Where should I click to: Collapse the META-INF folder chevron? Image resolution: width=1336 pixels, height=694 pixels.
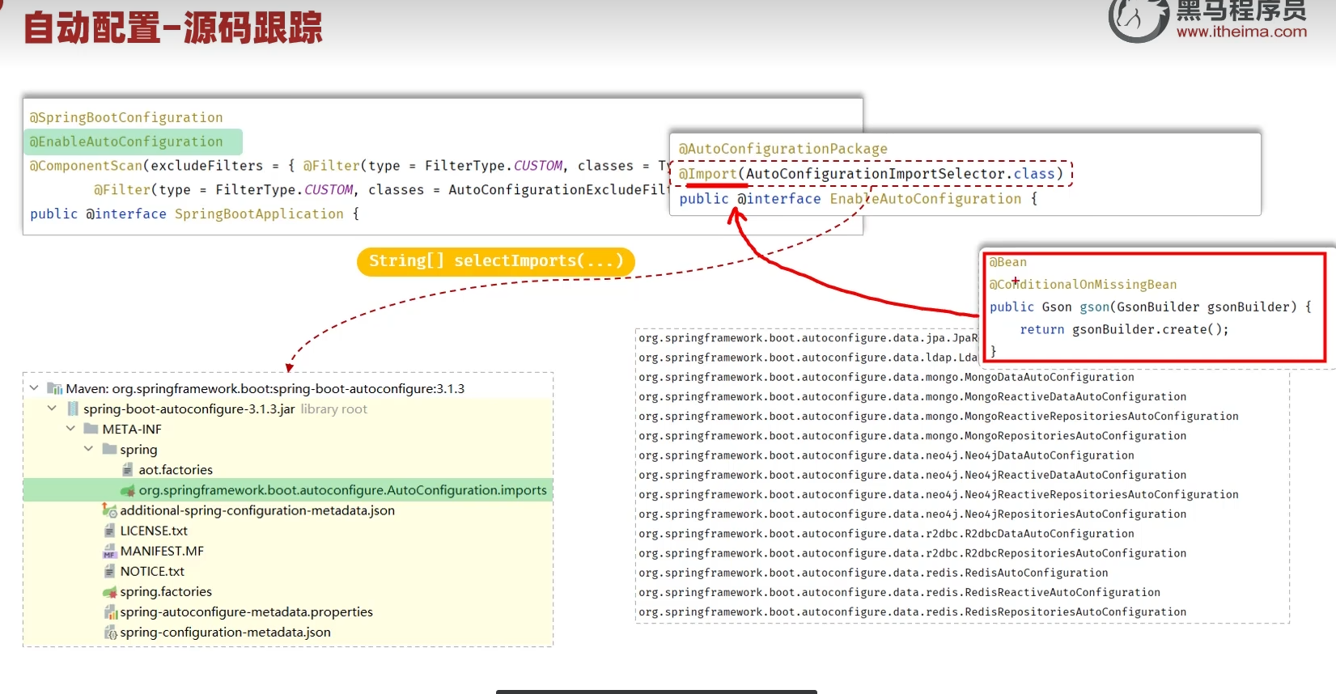coord(70,429)
